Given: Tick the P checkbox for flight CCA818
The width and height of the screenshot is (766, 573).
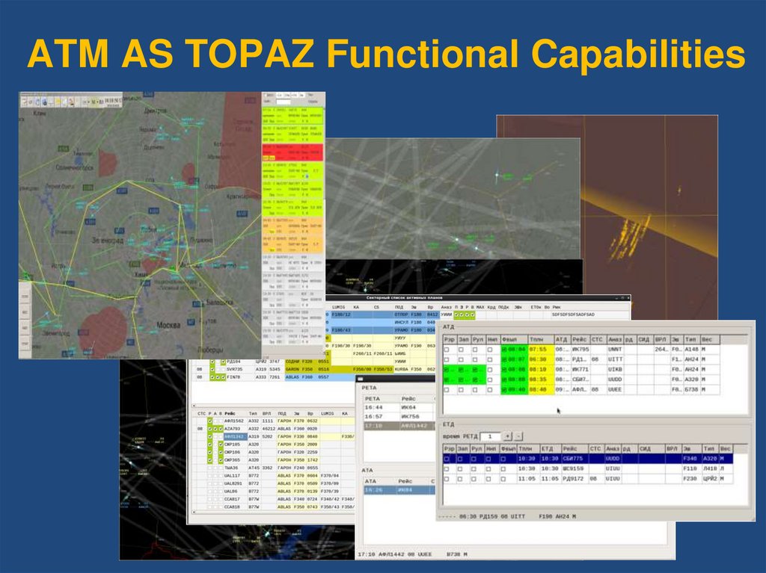Looking at the screenshot, I should point(210,507).
